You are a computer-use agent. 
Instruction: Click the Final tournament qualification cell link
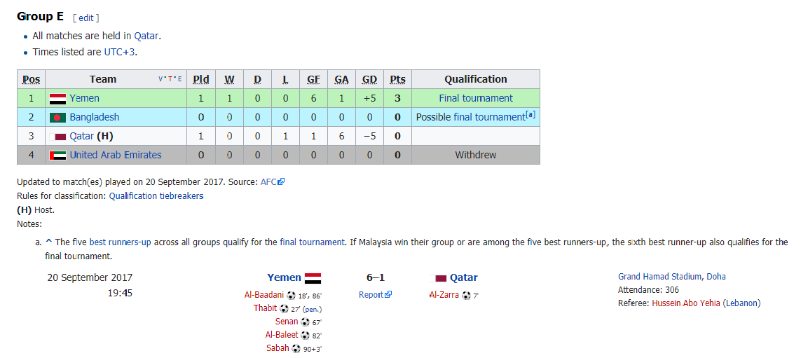click(475, 99)
